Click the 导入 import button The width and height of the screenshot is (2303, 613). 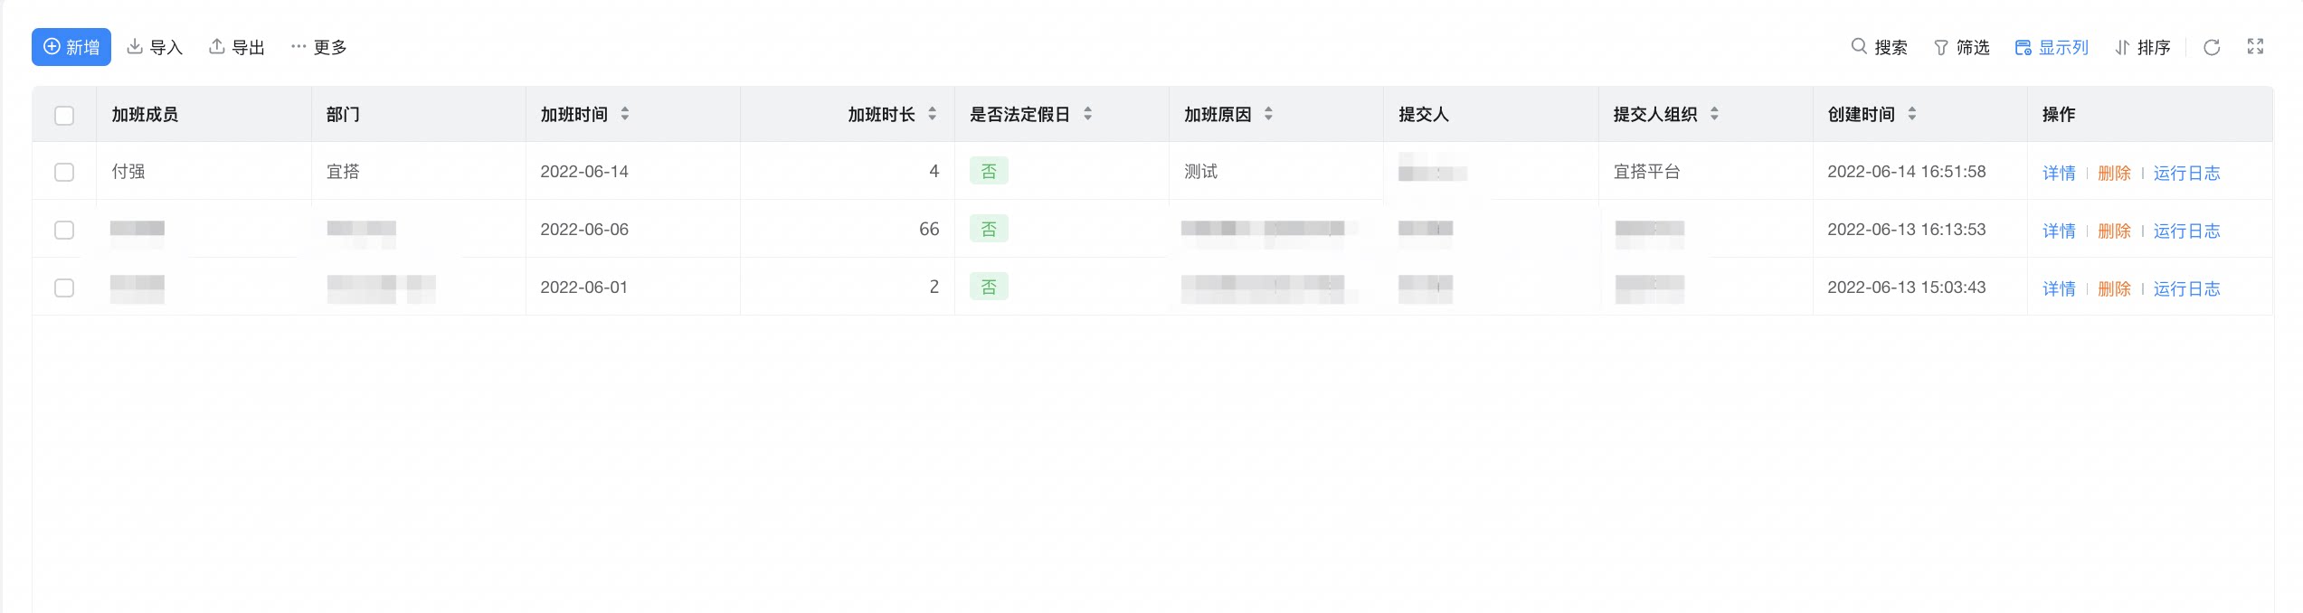coord(155,47)
